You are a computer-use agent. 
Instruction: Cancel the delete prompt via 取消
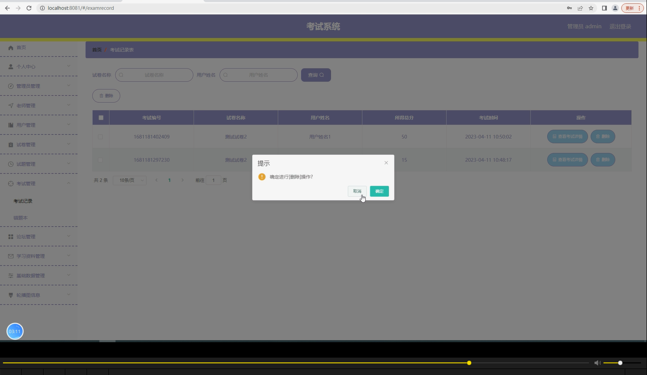357,191
